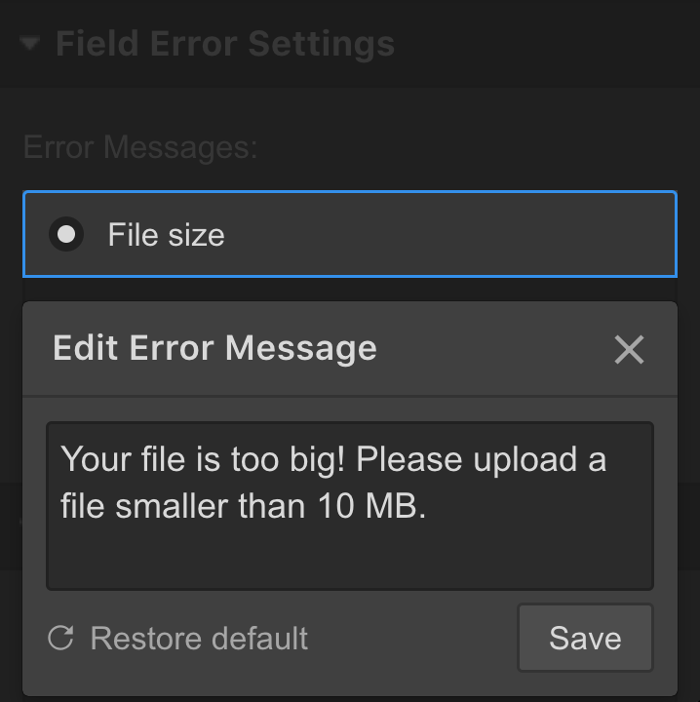The width and height of the screenshot is (700, 702).
Task: Select the File size radio indicator
Action: [x=66, y=234]
